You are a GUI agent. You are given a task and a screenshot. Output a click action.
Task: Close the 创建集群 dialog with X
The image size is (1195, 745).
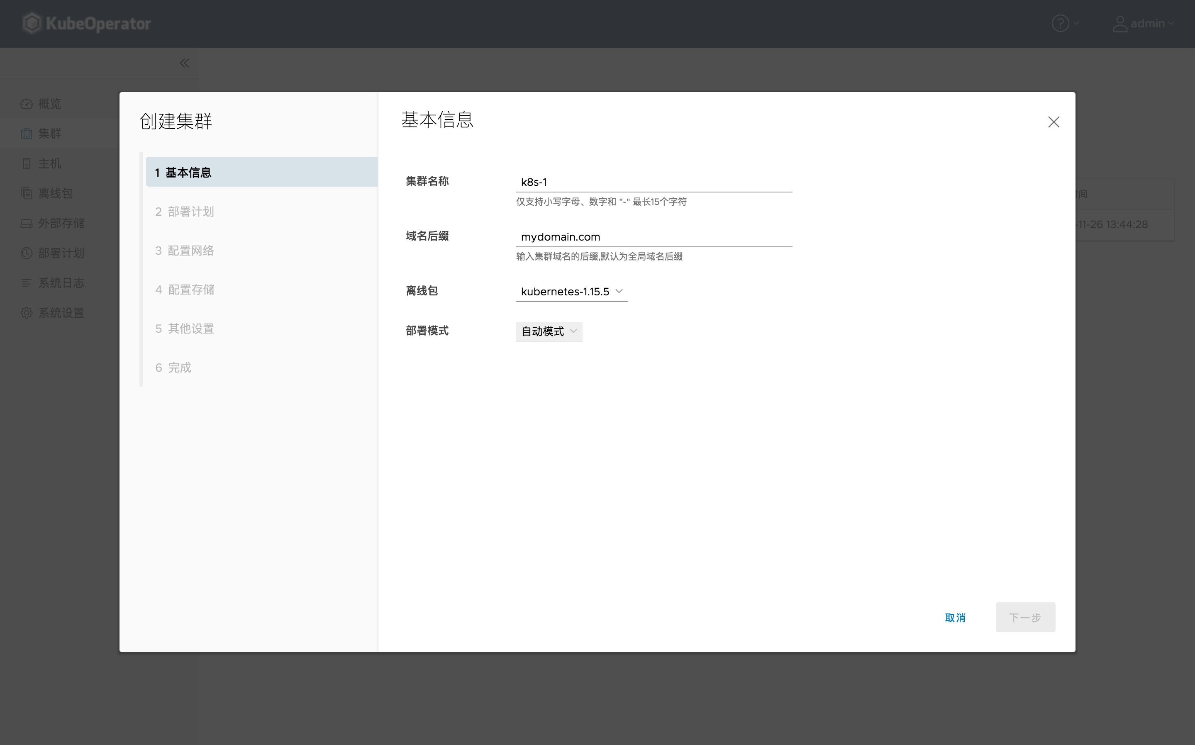(1054, 122)
